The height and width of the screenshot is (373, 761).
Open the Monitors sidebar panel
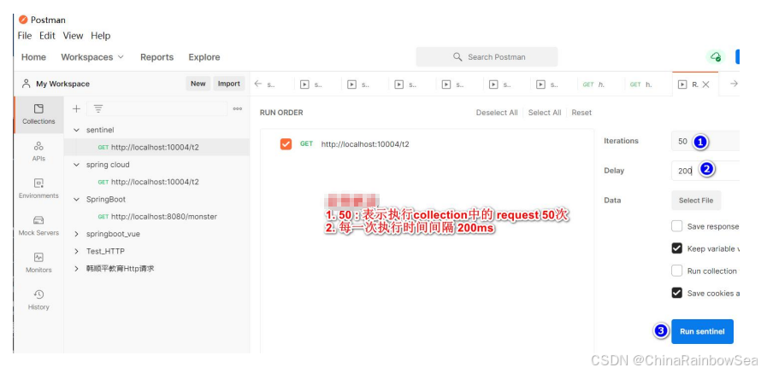(38, 263)
